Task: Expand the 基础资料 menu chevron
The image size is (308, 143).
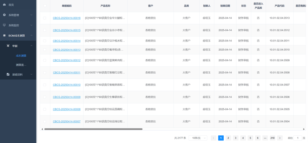Action: [x=32, y=74]
